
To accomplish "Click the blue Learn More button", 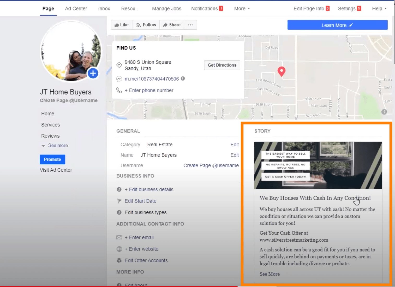I will point(337,25).
